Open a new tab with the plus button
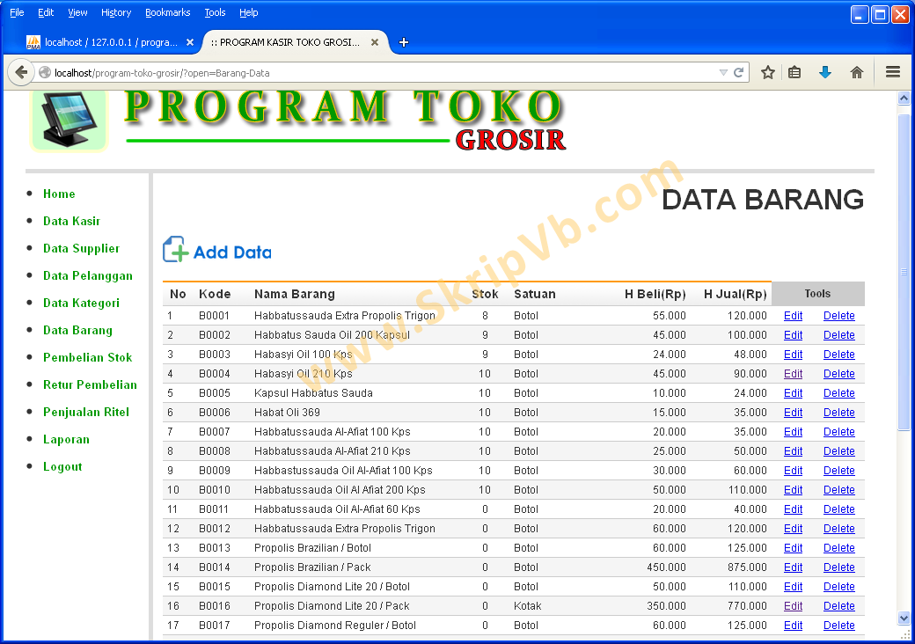This screenshot has height=644, width=915. (x=403, y=41)
